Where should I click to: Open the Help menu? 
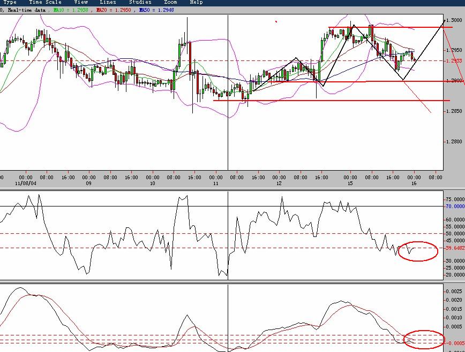click(x=196, y=2)
